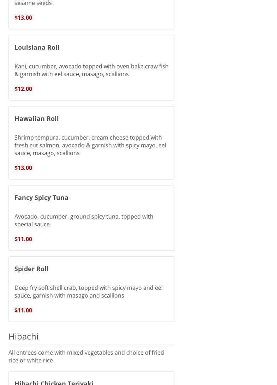Choose the Spider Roll title
Screen dimensions: 277x385
31,269
